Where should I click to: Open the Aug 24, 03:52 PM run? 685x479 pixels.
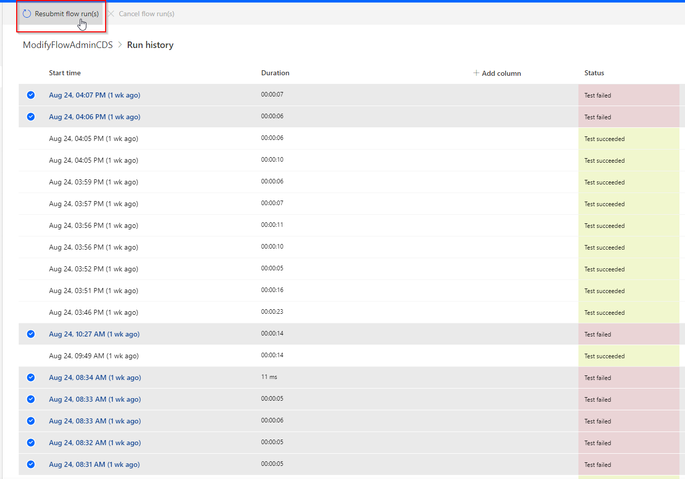(x=93, y=269)
